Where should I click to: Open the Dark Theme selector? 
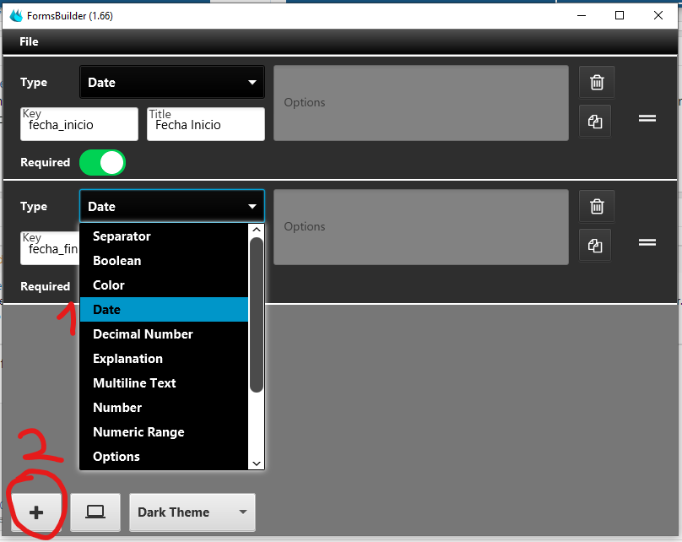click(192, 512)
